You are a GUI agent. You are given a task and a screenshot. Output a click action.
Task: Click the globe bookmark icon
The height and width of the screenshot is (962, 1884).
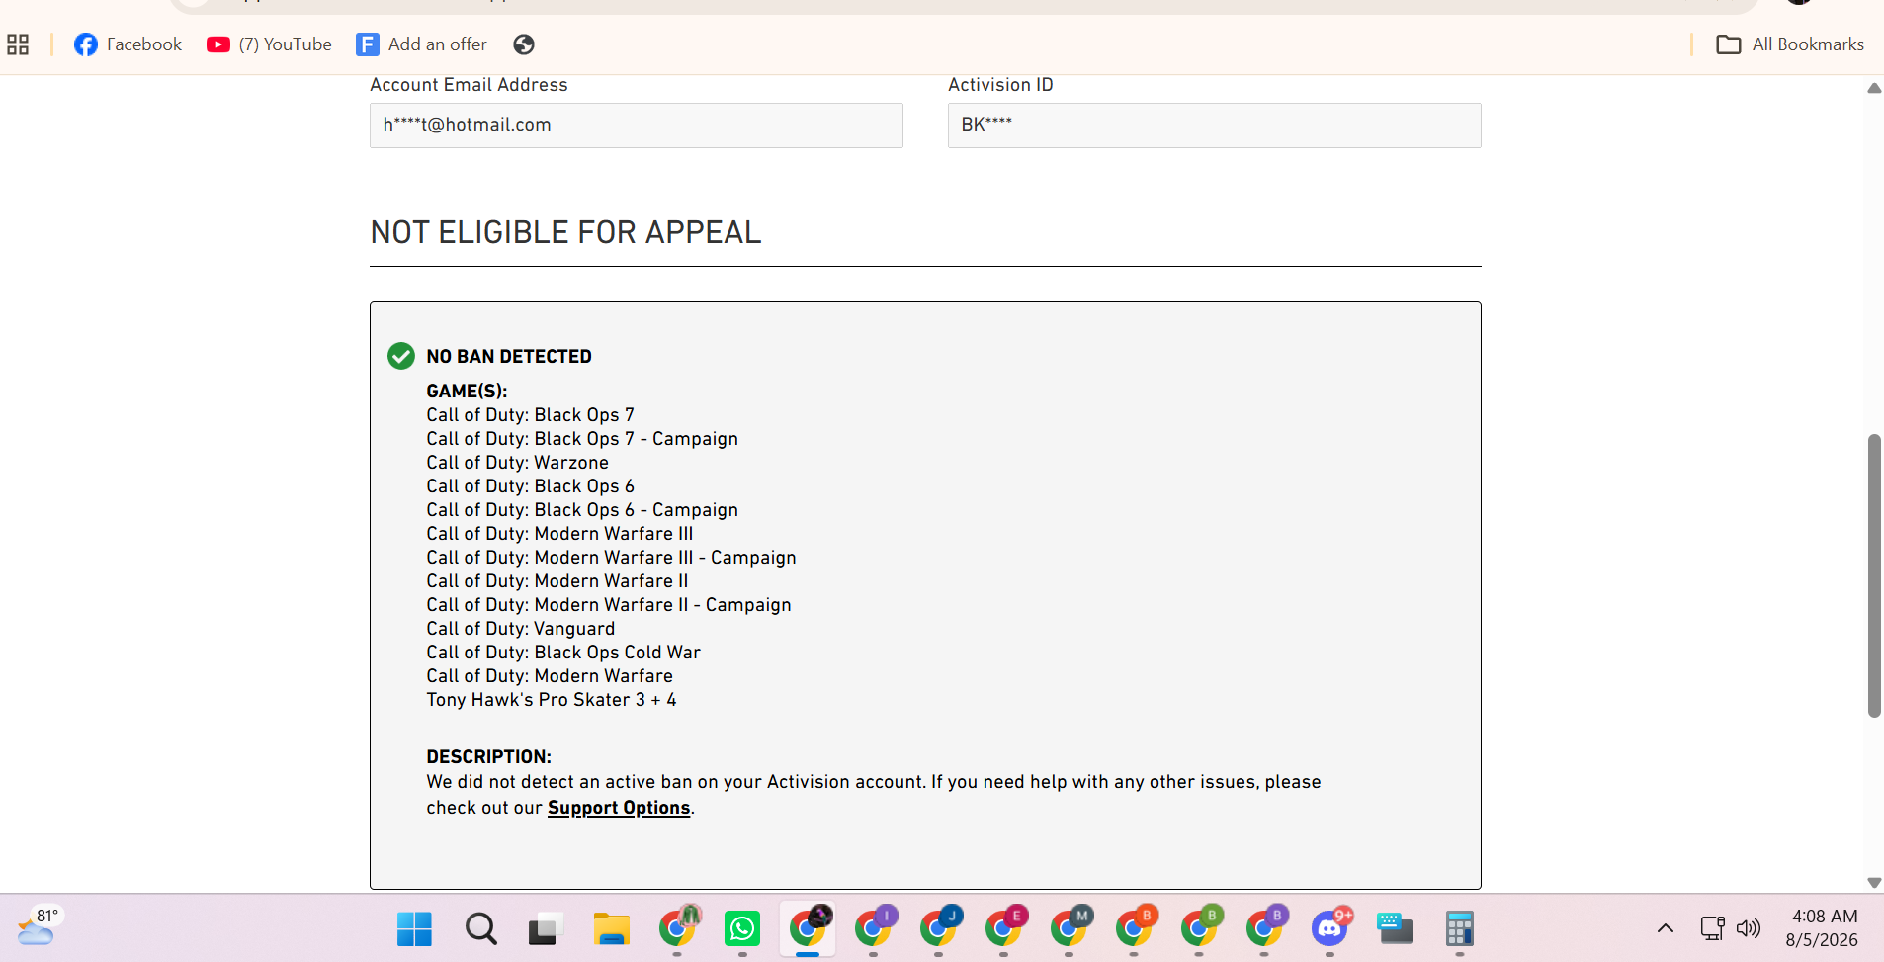524,44
